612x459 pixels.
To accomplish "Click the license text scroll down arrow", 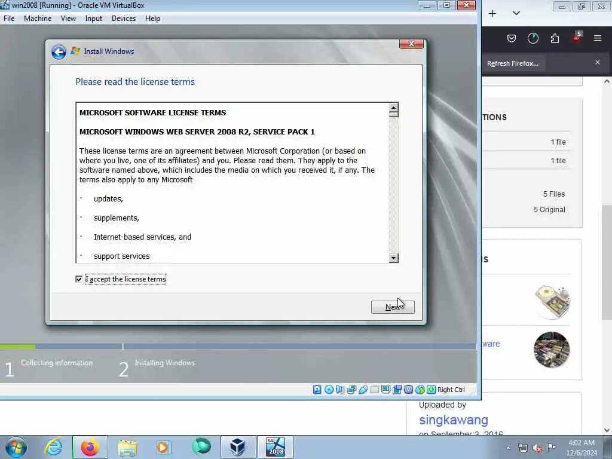I will [x=393, y=258].
